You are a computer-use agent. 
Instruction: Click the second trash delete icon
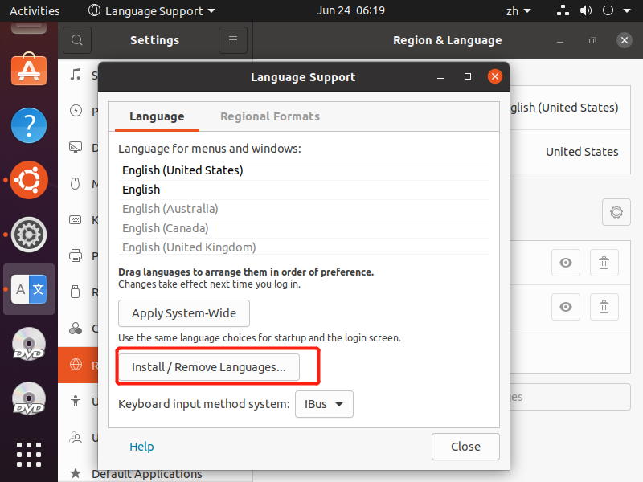pos(604,307)
